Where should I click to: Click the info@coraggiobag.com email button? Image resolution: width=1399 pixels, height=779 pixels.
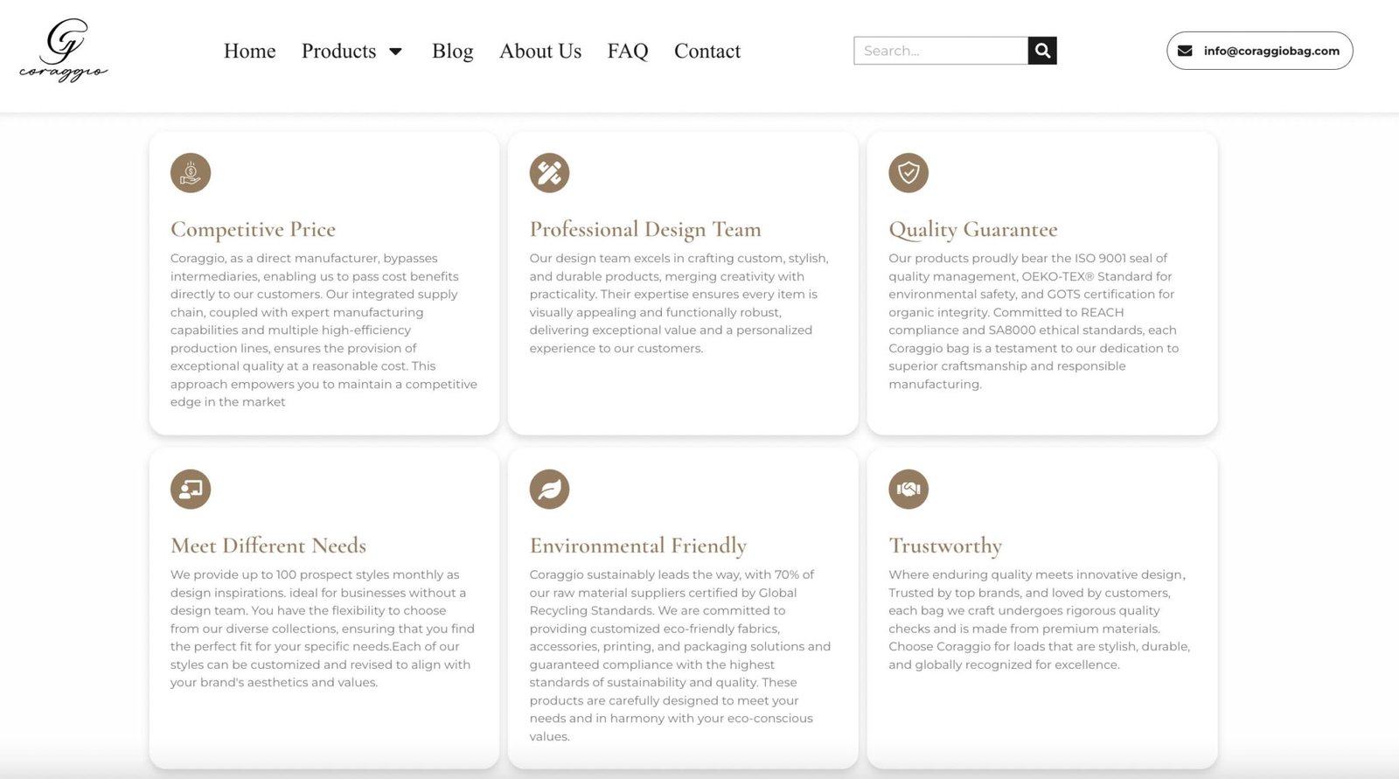tap(1260, 51)
